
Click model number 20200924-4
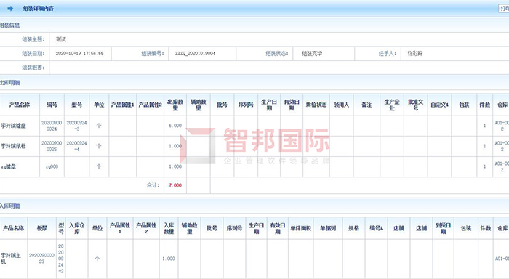76,146
